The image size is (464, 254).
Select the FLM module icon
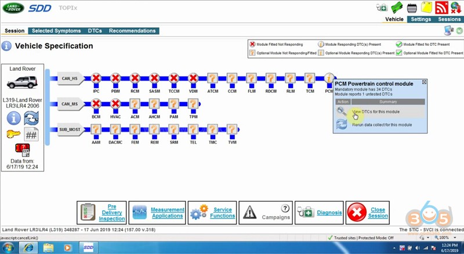252,78
